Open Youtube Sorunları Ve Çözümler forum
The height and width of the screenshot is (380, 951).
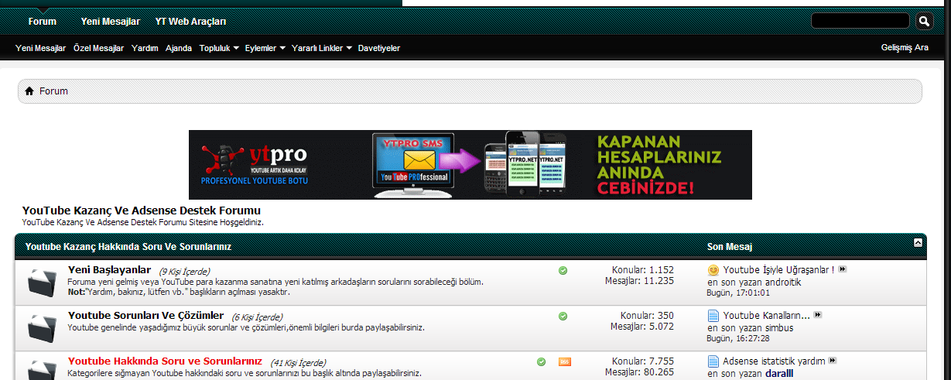pos(145,315)
